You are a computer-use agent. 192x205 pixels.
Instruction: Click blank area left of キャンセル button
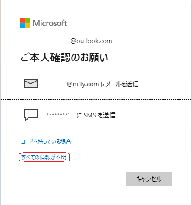72,179
